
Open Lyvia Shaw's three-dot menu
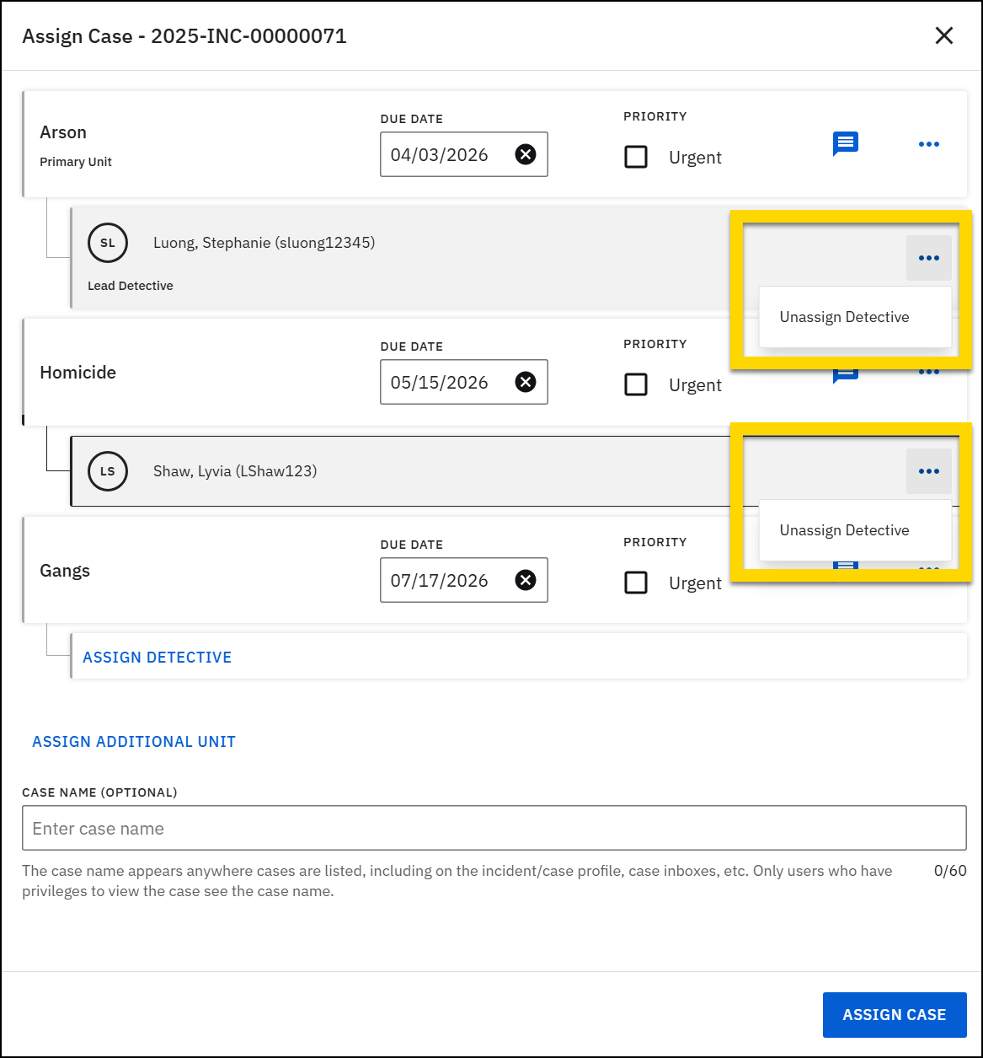pyautogui.click(x=928, y=471)
